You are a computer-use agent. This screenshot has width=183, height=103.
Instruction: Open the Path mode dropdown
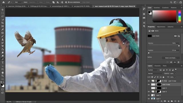[18, 2]
